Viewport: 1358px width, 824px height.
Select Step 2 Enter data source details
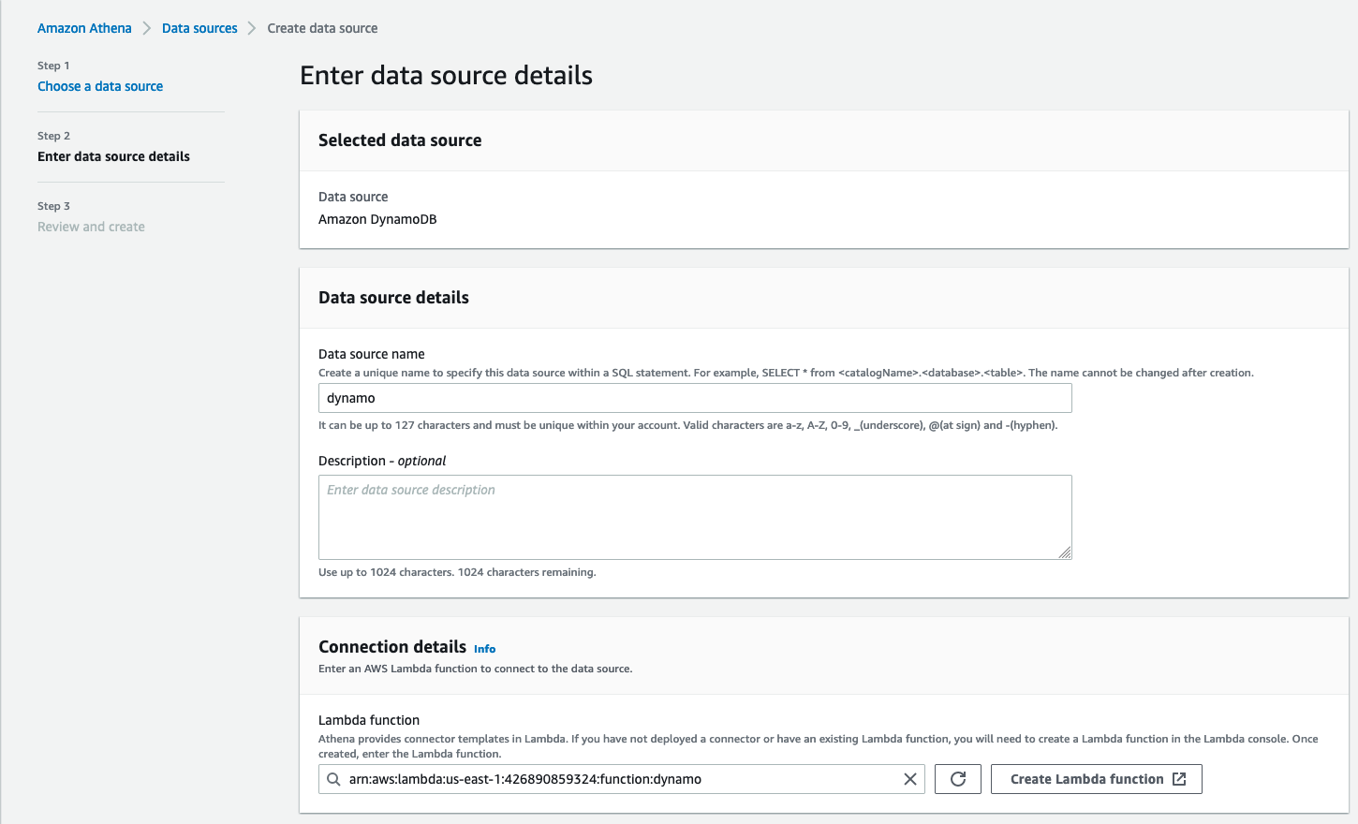click(112, 156)
